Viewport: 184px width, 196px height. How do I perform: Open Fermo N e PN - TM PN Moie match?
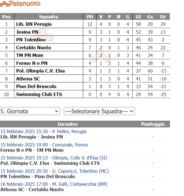click(32, 150)
